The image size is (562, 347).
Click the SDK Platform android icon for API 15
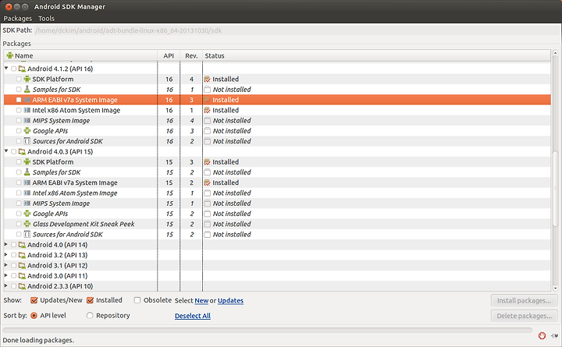pos(27,162)
